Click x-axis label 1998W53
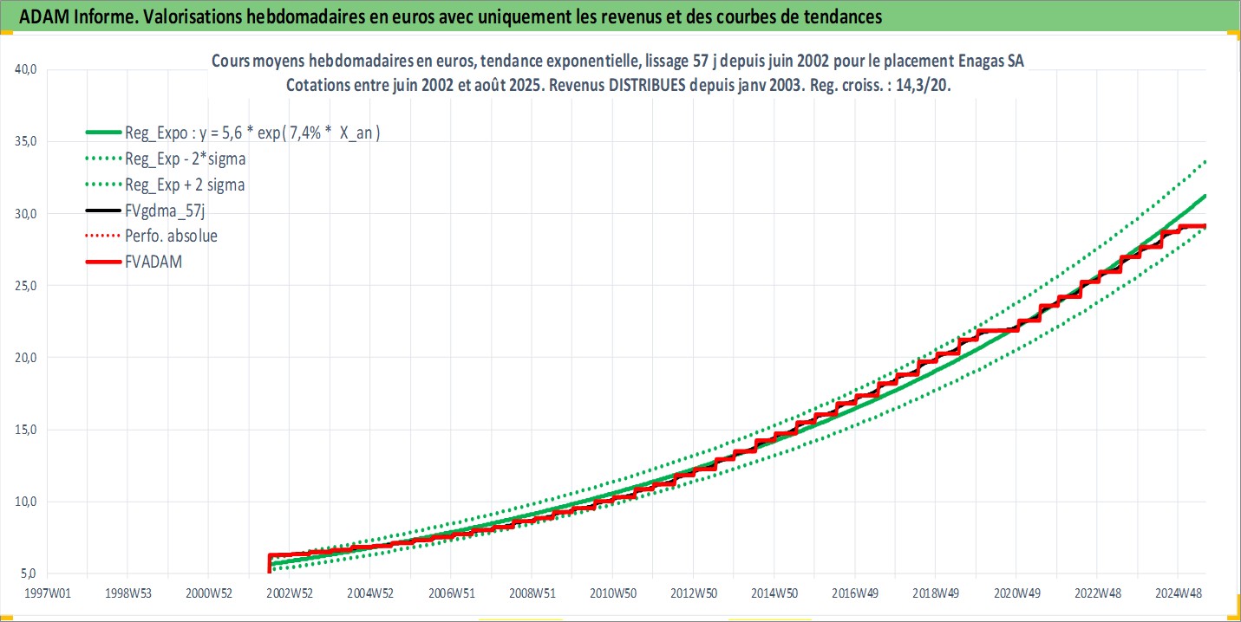Viewport: 1241px width, 622px height. (127, 593)
